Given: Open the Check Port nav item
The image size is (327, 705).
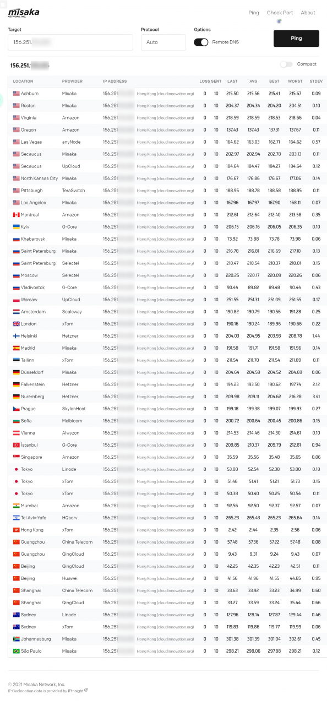Looking at the screenshot, I should click(x=280, y=13).
